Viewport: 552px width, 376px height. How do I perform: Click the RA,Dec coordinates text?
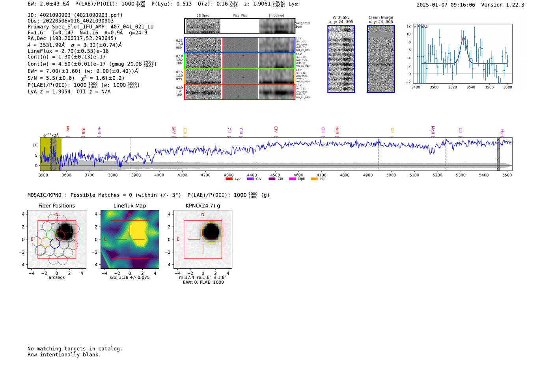(72, 39)
